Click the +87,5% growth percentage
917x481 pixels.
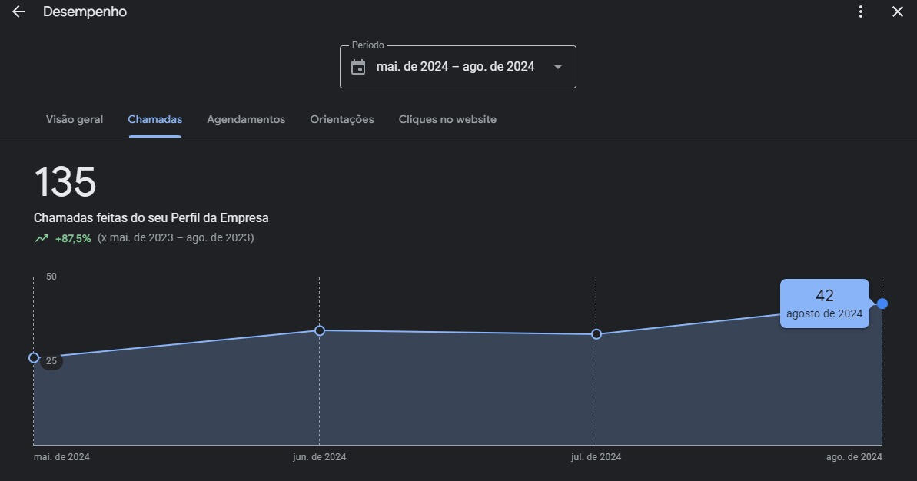click(x=73, y=238)
